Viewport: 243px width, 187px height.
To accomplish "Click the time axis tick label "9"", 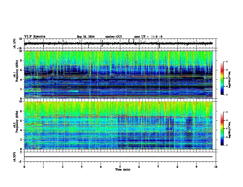I will click(x=196, y=167).
